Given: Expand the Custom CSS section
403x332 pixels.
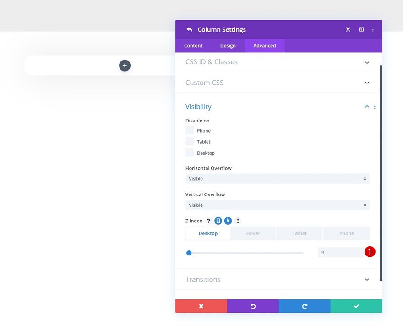Looking at the screenshot, I should (x=277, y=83).
